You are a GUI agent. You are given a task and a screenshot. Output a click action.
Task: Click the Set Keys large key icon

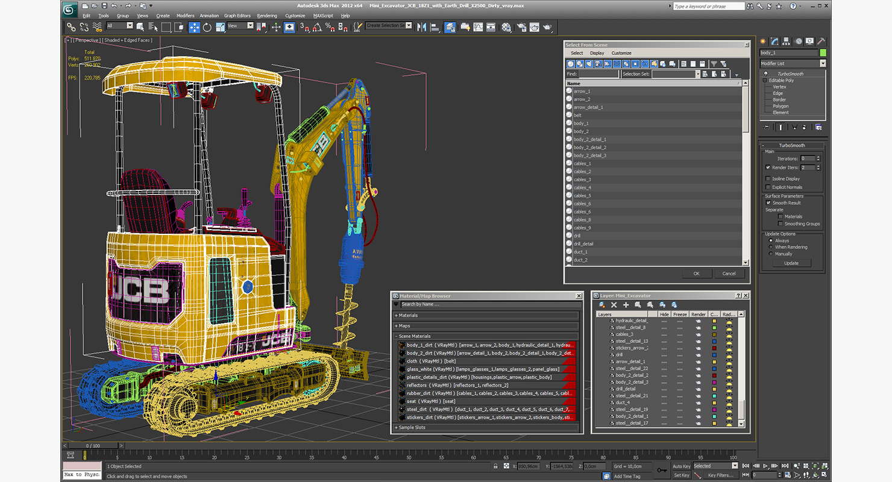tap(662, 470)
